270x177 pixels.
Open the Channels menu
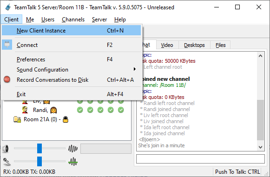point(73,20)
